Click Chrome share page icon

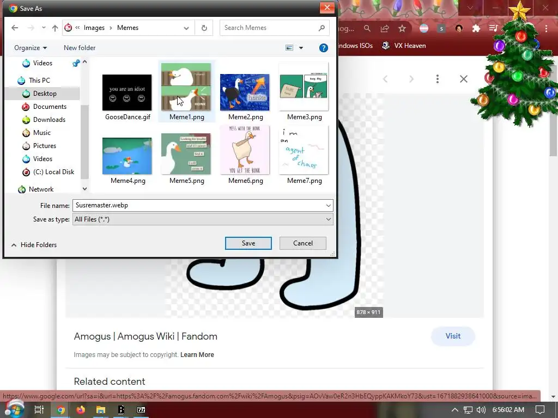385,28
